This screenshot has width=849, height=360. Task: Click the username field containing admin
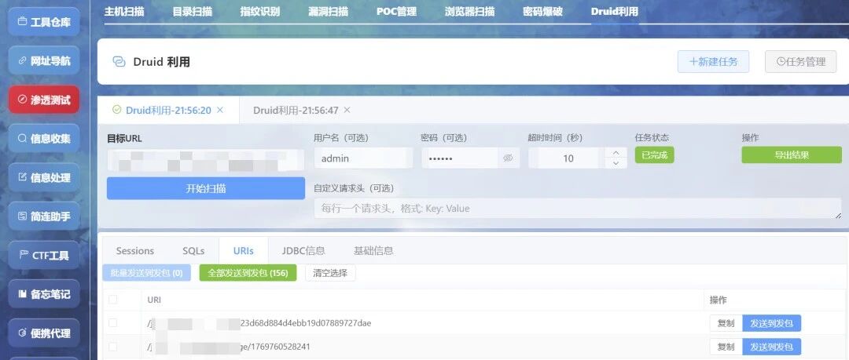(x=363, y=158)
